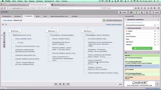
Task: Click the zoom-out button below the slider
Action: pyautogui.click(x=4, y=45)
